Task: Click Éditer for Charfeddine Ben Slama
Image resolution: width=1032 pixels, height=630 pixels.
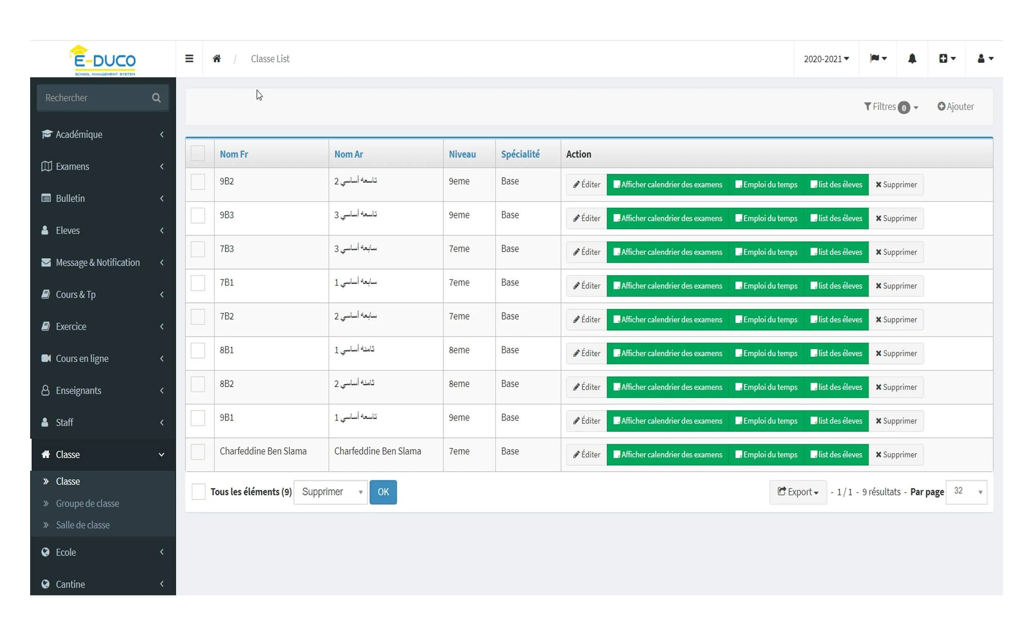Action: [x=586, y=455]
